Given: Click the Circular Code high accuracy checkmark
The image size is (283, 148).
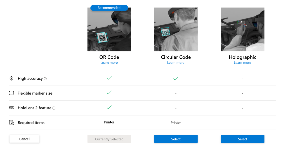Looking at the screenshot, I should coord(176,78).
